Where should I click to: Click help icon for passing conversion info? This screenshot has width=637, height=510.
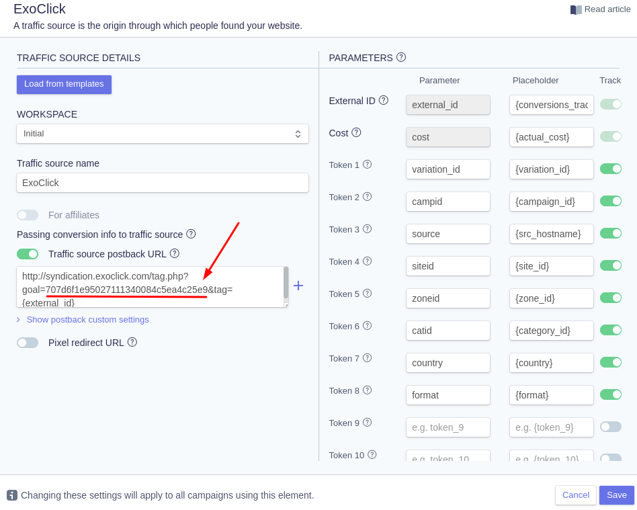pyautogui.click(x=191, y=234)
